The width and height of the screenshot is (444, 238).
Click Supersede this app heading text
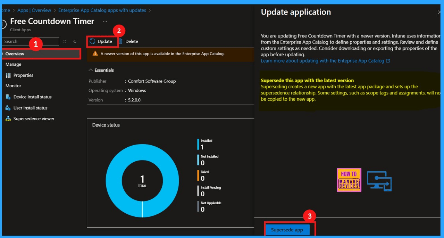307,80
